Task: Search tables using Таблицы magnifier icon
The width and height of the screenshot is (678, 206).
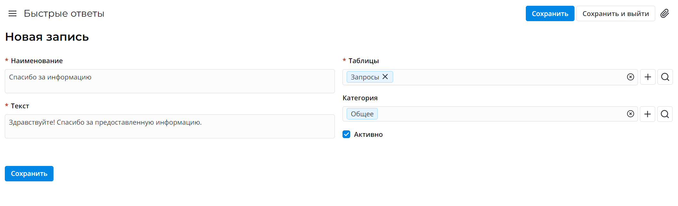Action: tap(665, 77)
